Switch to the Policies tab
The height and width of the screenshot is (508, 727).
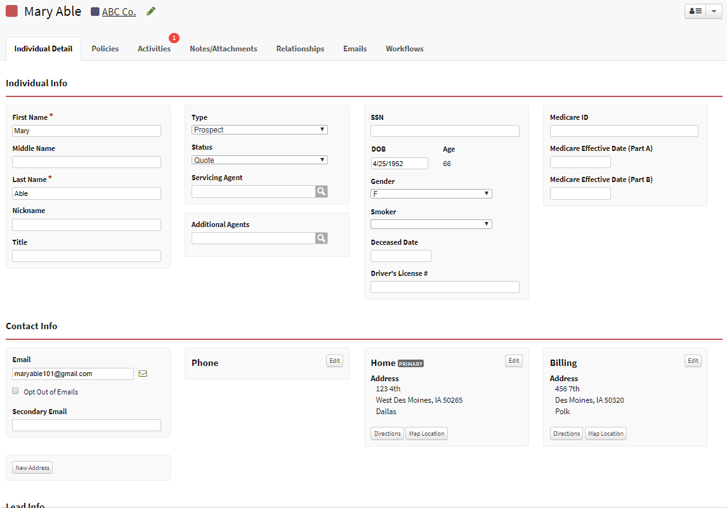point(105,48)
